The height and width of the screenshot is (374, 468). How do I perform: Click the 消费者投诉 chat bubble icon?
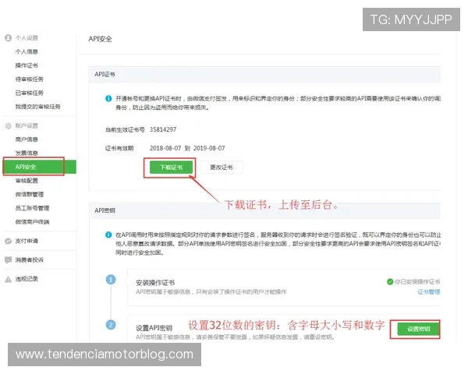pyautogui.click(x=9, y=259)
